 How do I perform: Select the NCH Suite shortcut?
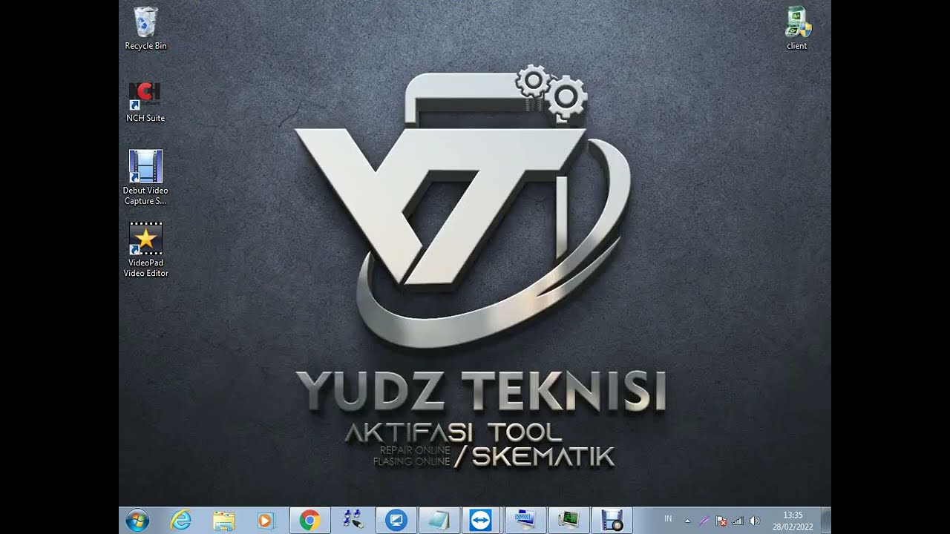pos(145,102)
